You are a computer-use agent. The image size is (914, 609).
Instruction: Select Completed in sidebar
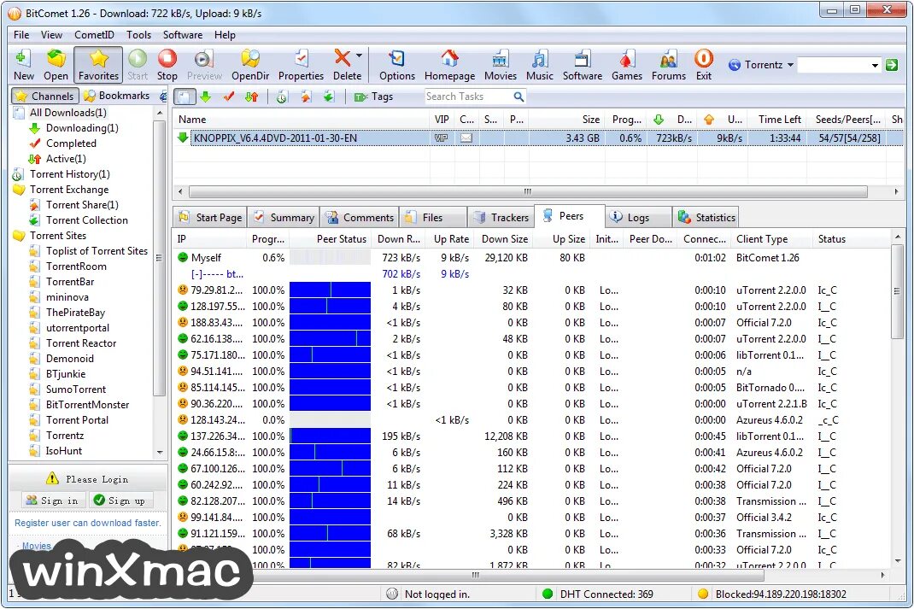tap(71, 143)
